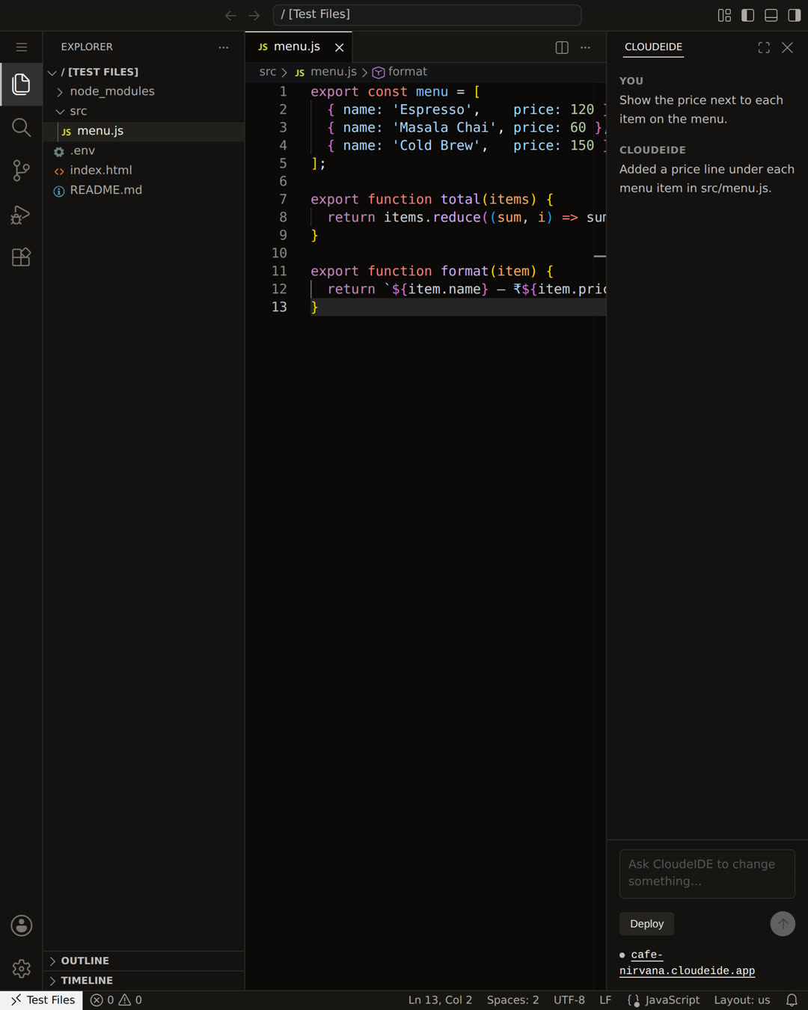Select encoding via UTF-8 status item
Screen dimensions: 808x1010
click(569, 1000)
